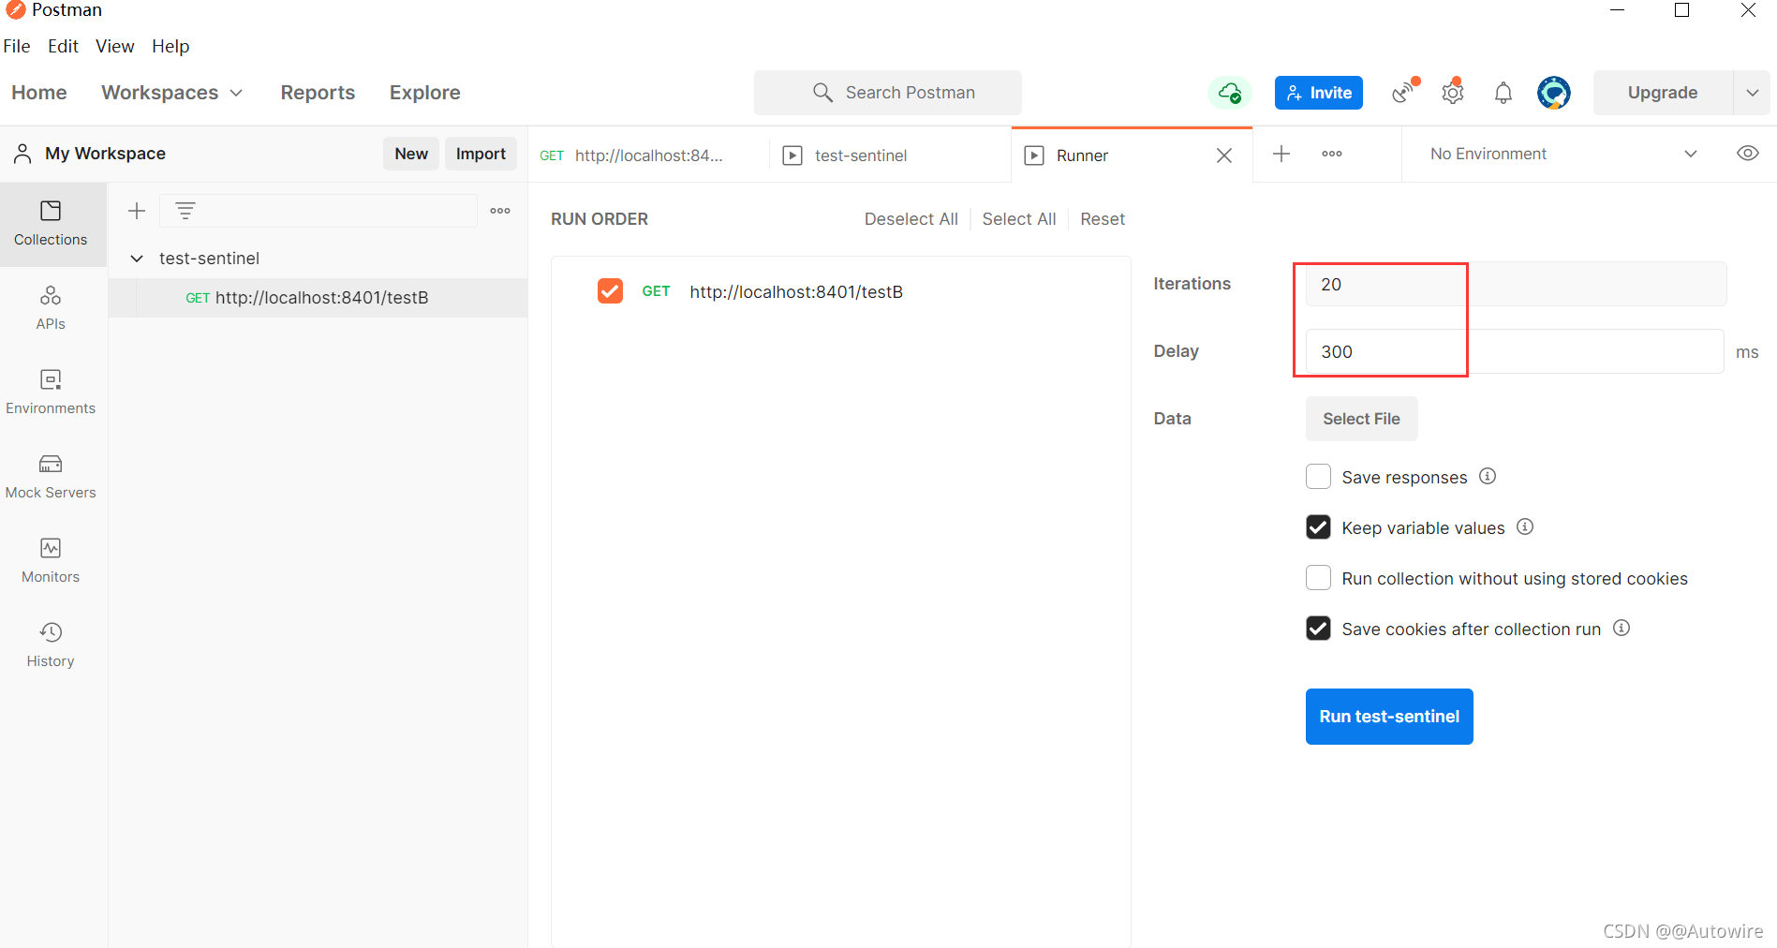
Task: Collapse the test-sentinel collection
Action: coord(137,259)
